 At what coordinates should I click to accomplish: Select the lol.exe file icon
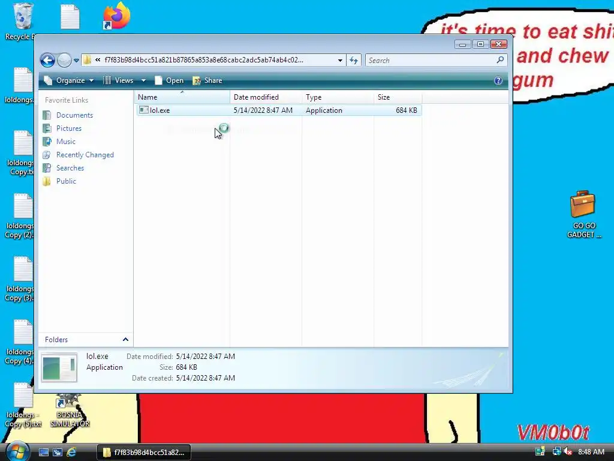click(144, 110)
